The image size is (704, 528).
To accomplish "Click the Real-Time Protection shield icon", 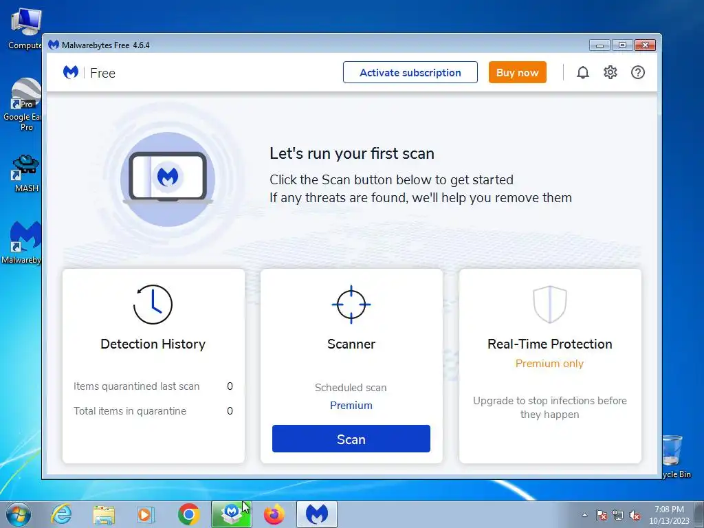I will (549, 304).
